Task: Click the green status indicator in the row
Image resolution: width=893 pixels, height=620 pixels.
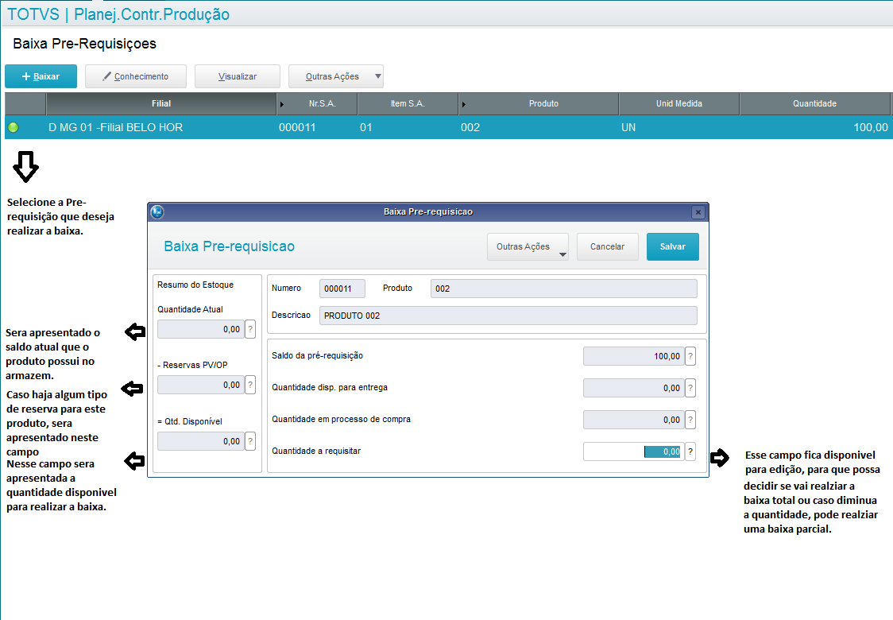Action: [x=13, y=128]
